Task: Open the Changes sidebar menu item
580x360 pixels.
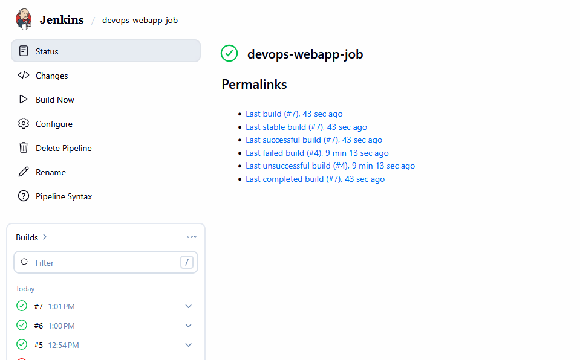Action: pyautogui.click(x=51, y=76)
